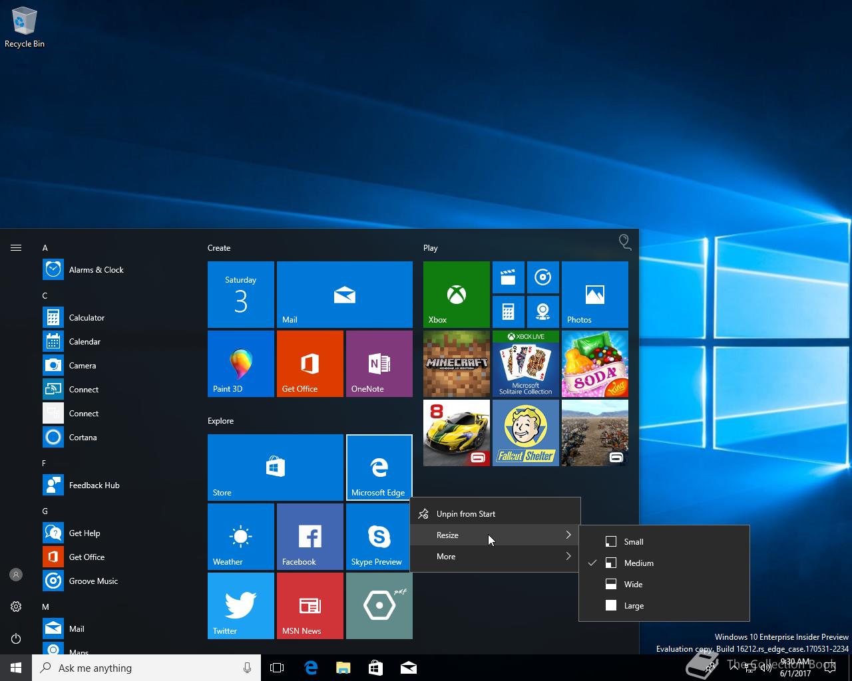Jump to letter C section header

click(45, 296)
